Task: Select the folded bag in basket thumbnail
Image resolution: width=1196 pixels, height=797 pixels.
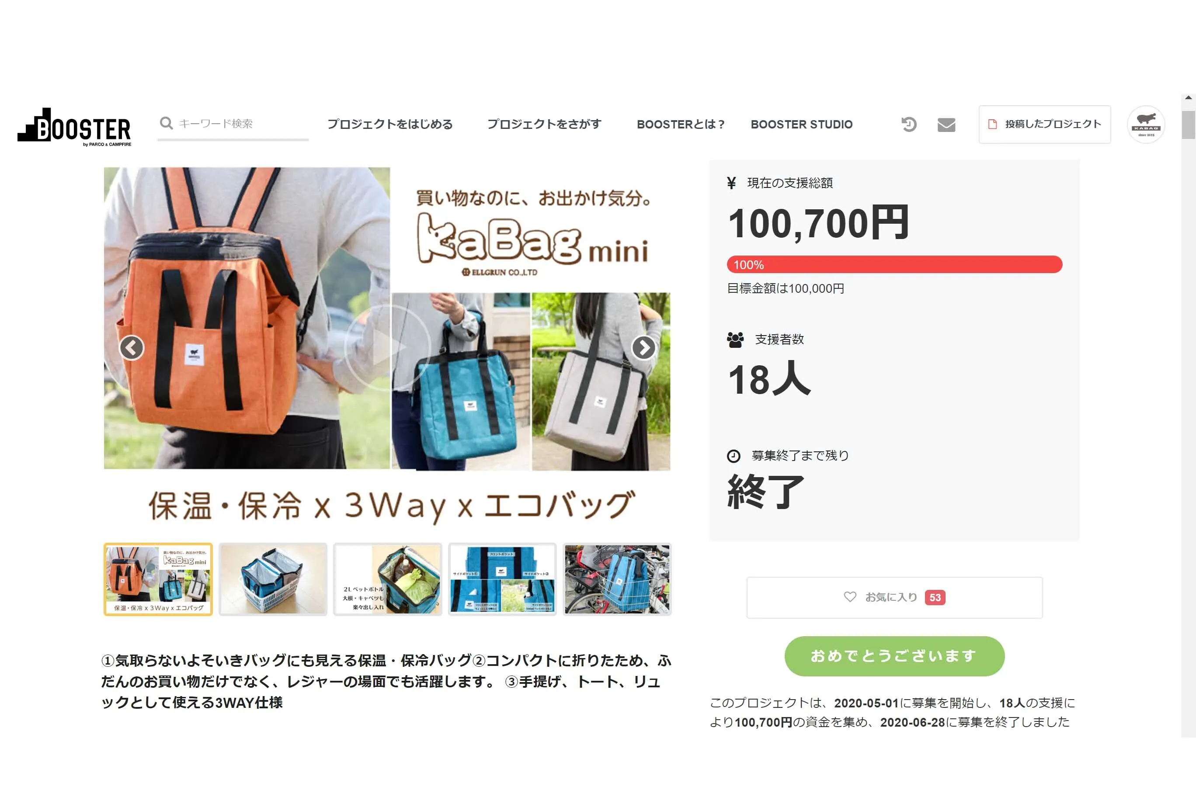Action: [273, 579]
